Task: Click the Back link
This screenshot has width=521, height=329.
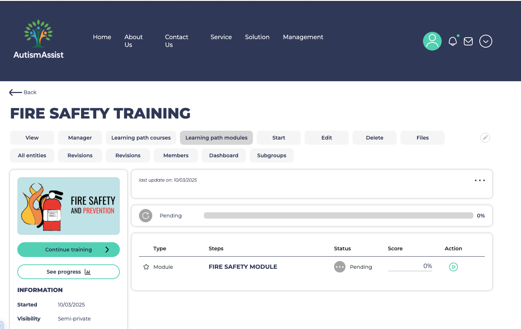Action: click(x=23, y=92)
